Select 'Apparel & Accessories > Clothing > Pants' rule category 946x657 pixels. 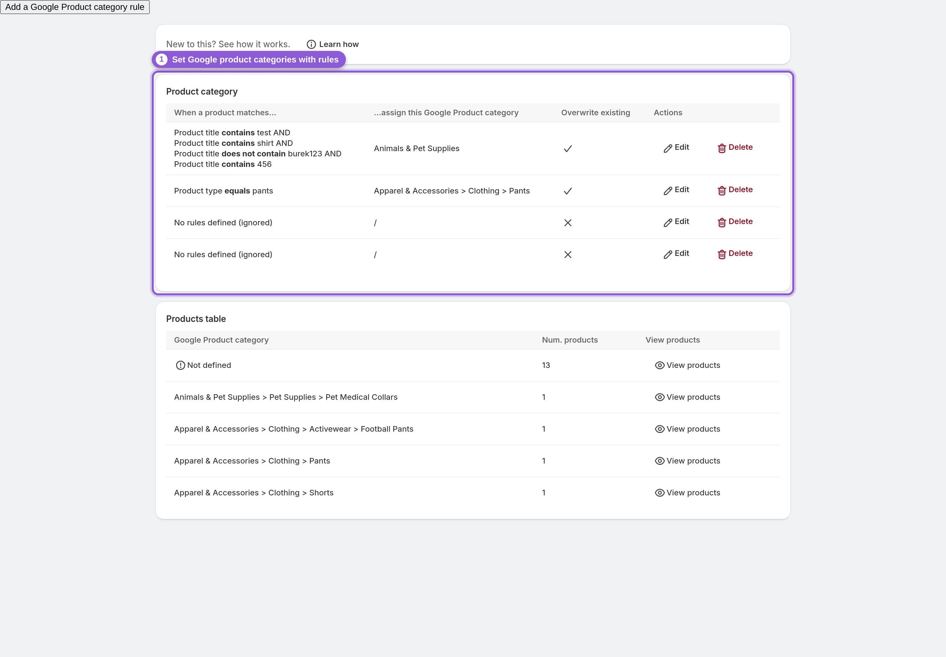(452, 191)
